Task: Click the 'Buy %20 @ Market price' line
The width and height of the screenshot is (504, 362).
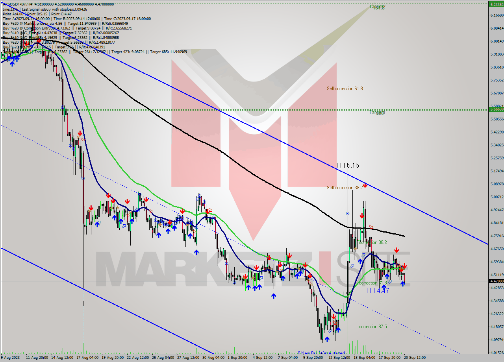Action: [x=65, y=23]
